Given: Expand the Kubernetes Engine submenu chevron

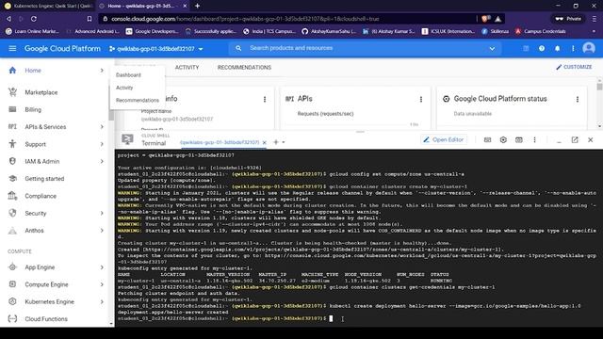Looking at the screenshot, I should click(102, 301).
